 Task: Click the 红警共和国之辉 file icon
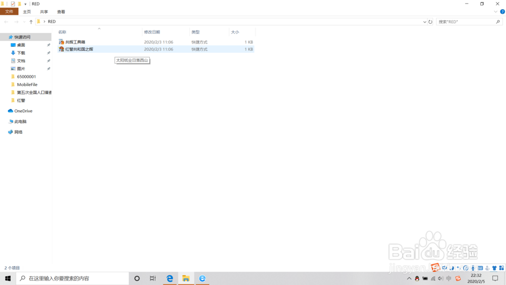61,49
